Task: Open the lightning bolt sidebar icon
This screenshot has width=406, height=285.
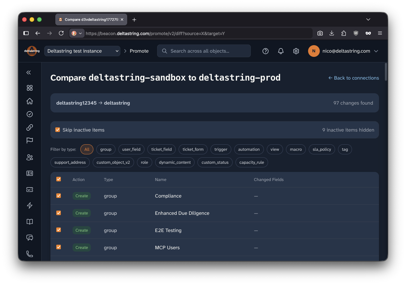Action: coord(30,205)
